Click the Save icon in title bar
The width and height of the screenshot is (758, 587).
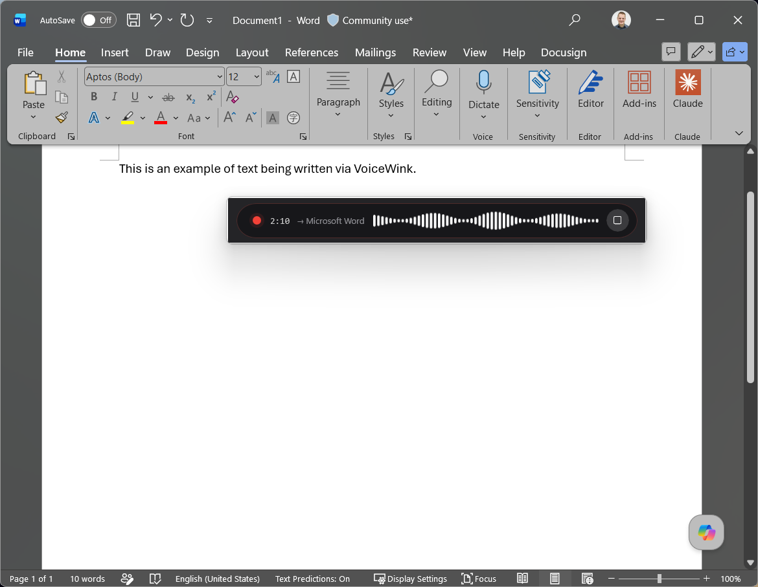(x=133, y=20)
